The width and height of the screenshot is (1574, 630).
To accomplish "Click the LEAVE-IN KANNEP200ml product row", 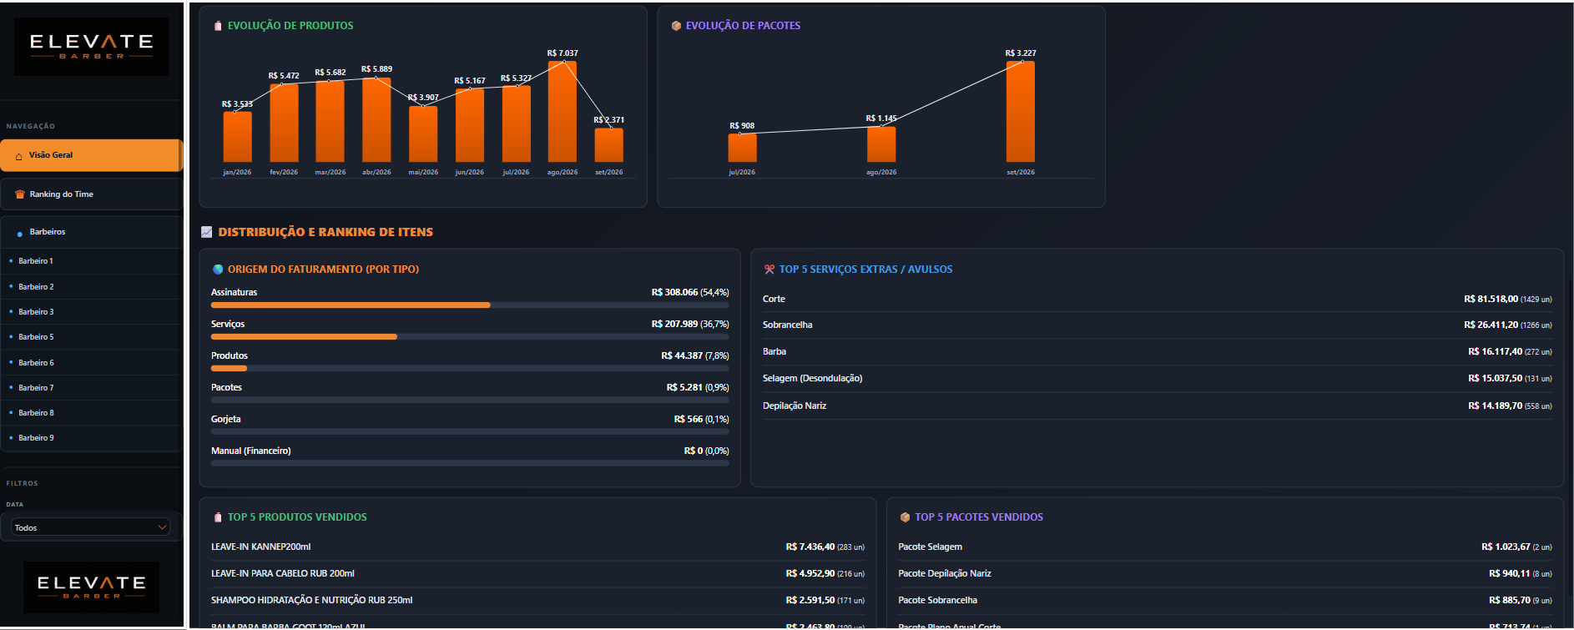I will pyautogui.click(x=537, y=547).
